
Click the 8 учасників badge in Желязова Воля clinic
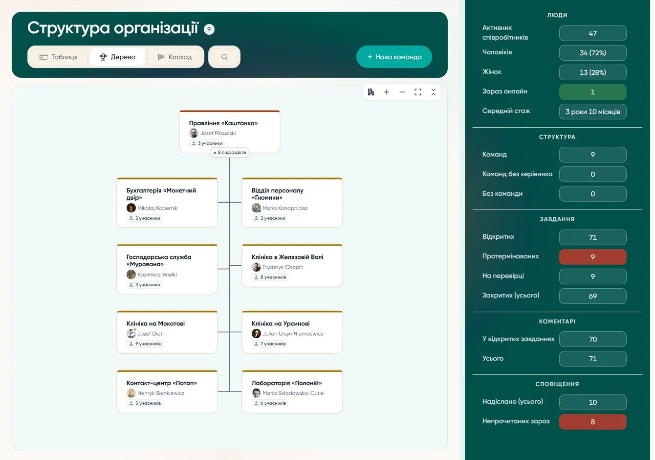tap(270, 277)
